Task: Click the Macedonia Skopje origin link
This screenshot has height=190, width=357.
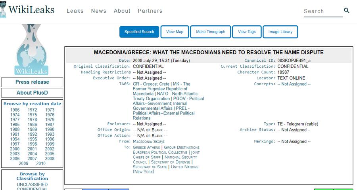Action: tap(149, 141)
